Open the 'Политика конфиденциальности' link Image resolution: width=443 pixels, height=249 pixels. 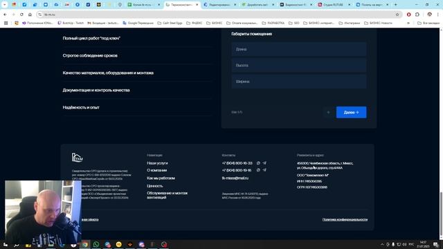click(x=345, y=219)
